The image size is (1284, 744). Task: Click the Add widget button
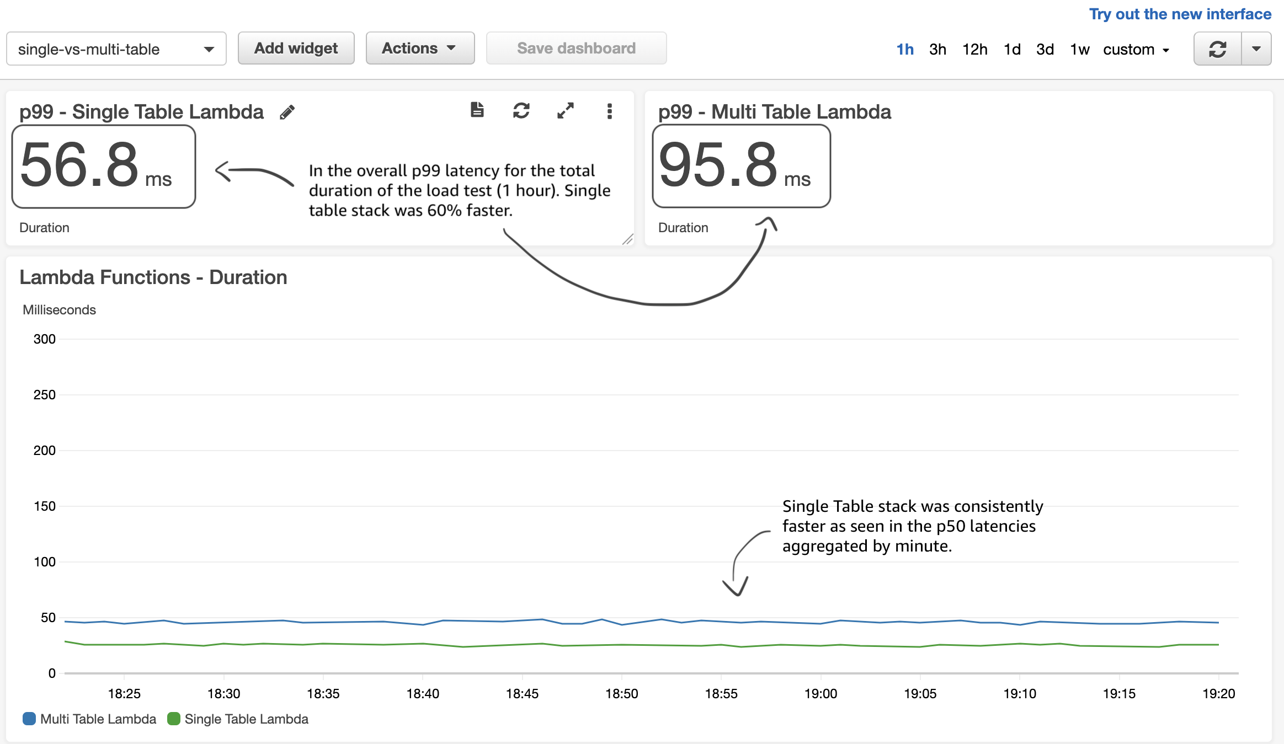coord(296,49)
